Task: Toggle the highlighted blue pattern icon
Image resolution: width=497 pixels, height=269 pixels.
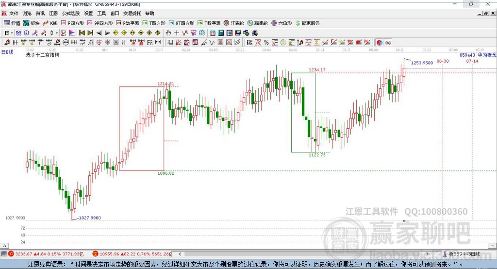Action: (19, 33)
